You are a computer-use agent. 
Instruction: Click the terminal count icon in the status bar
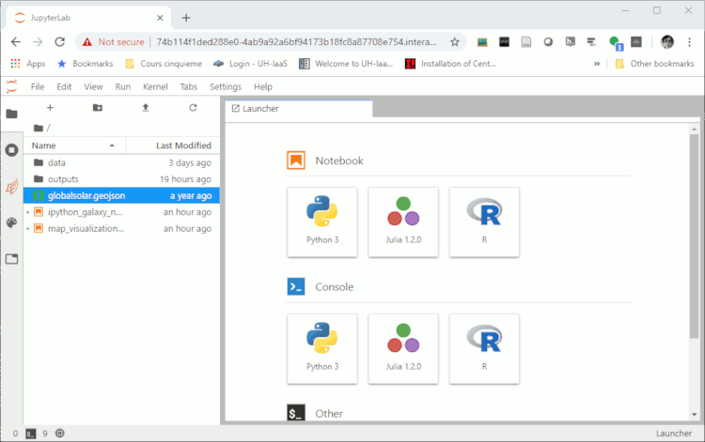(31, 434)
